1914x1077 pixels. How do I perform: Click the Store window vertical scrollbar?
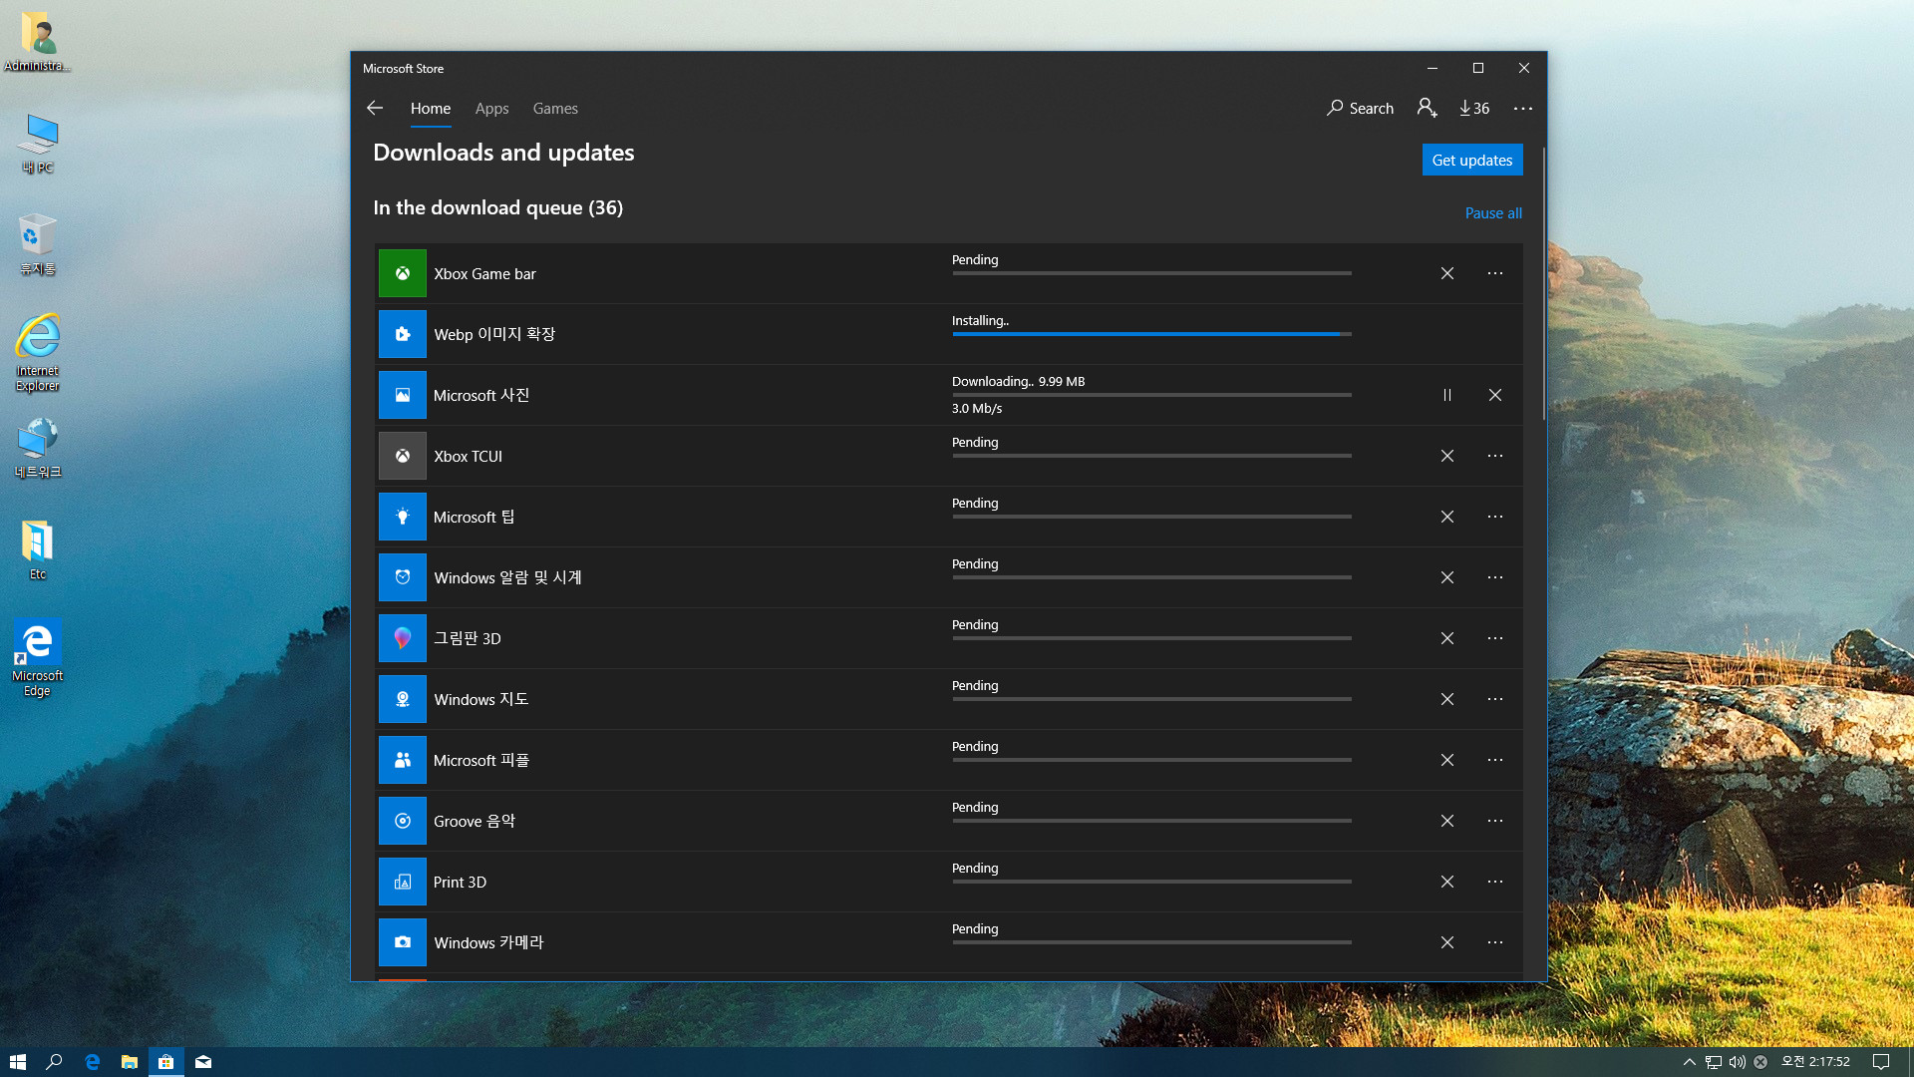point(1543,284)
